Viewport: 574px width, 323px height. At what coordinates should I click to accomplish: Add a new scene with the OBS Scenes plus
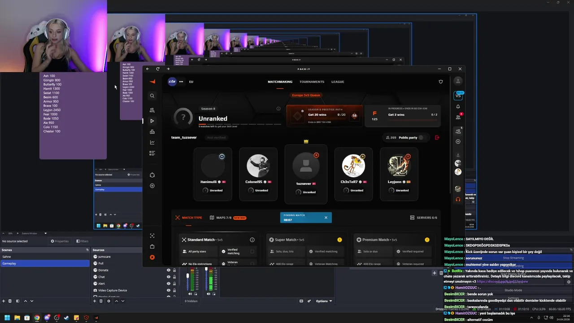coord(4,301)
